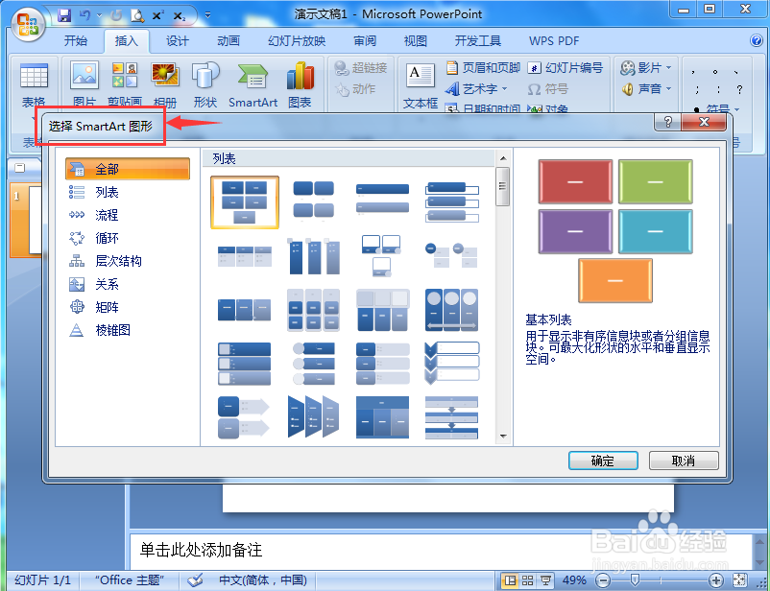Switch to the 视图 tab
This screenshot has width=770, height=591.
click(416, 41)
